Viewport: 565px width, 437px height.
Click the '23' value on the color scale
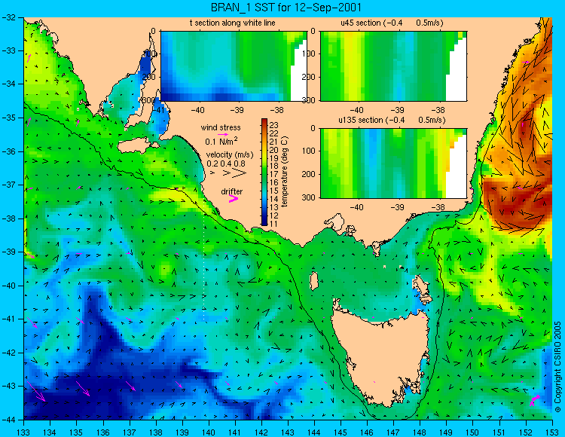click(x=274, y=125)
